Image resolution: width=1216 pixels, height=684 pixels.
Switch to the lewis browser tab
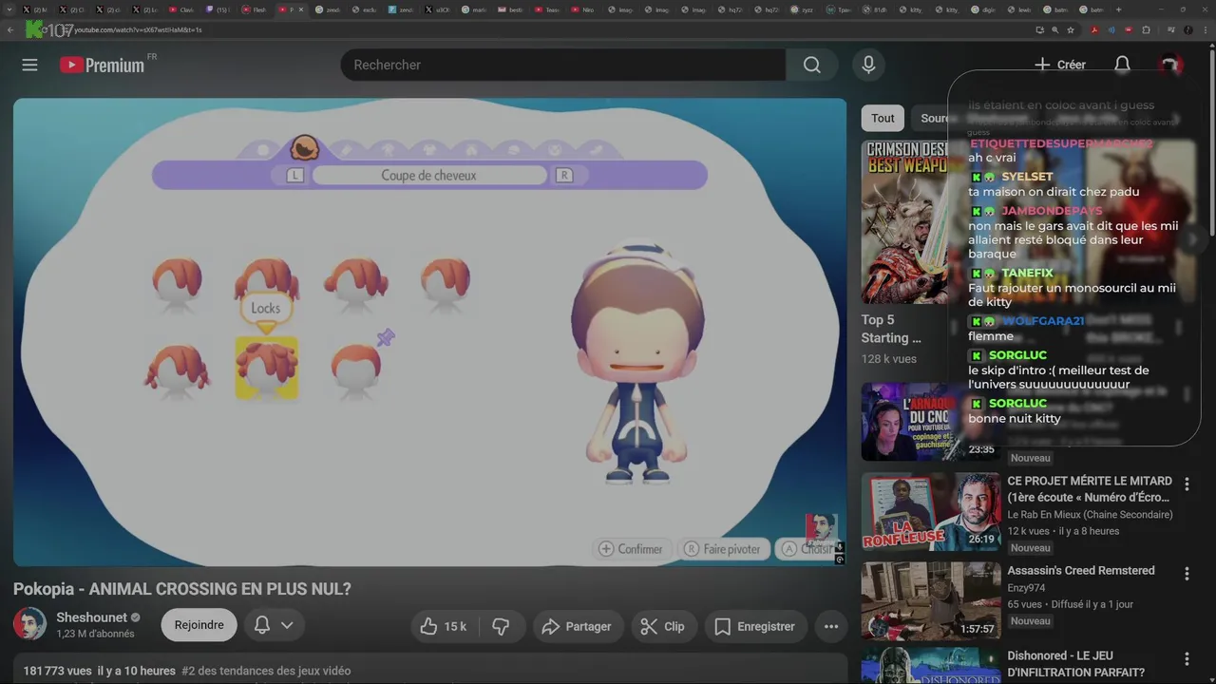(x=1021, y=9)
